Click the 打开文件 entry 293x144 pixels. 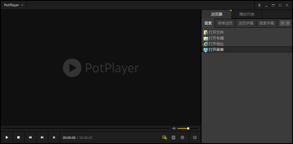(x=246, y=33)
